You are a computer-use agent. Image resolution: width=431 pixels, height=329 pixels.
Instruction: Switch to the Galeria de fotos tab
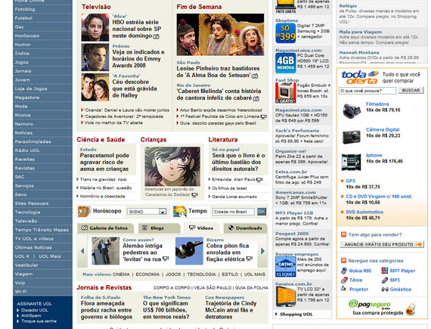point(105,228)
